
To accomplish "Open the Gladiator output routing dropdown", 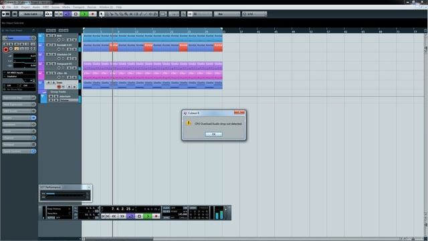I will coord(19,76).
